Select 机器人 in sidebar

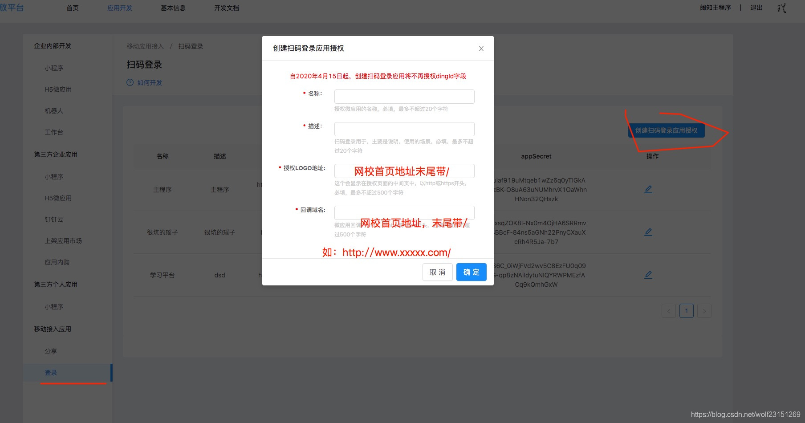coord(54,111)
